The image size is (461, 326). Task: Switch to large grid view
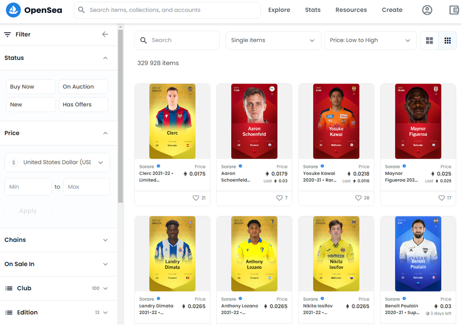click(429, 40)
